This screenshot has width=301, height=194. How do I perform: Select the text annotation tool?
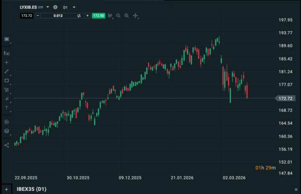pos(6,108)
